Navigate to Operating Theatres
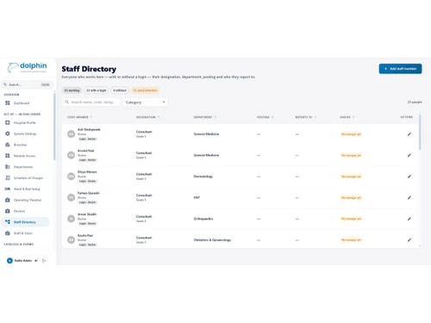 tap(25, 200)
